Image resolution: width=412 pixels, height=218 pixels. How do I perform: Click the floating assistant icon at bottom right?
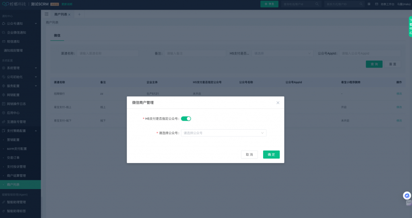[407, 196]
